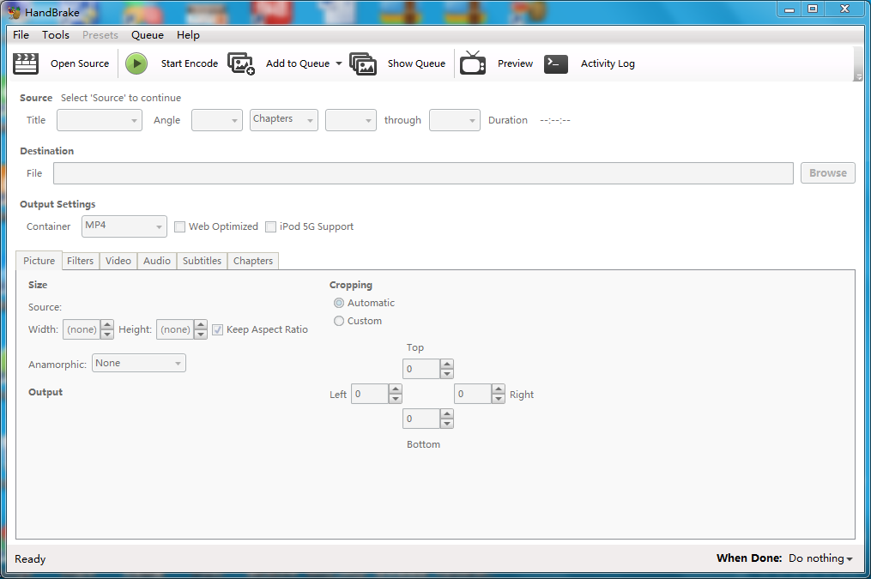Increase Left crop value
871x579 pixels.
click(395, 389)
